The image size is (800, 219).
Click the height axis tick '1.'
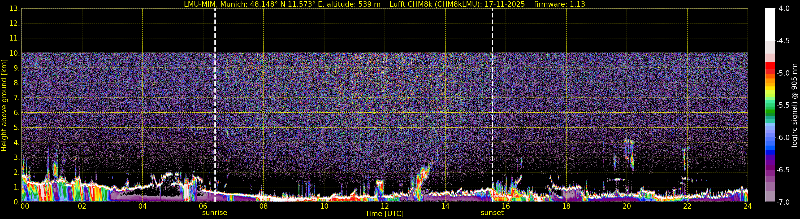[x=16, y=187]
